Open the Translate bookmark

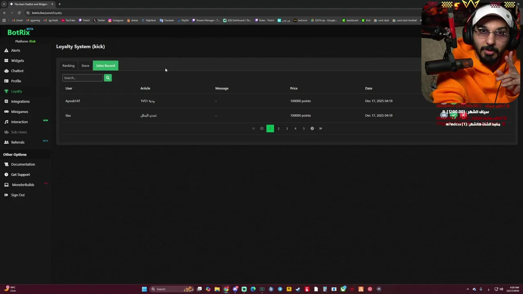tap(167, 20)
